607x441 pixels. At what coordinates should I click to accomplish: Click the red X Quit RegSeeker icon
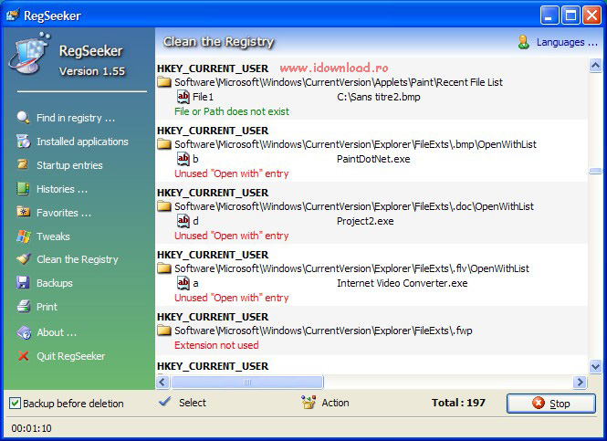23,356
